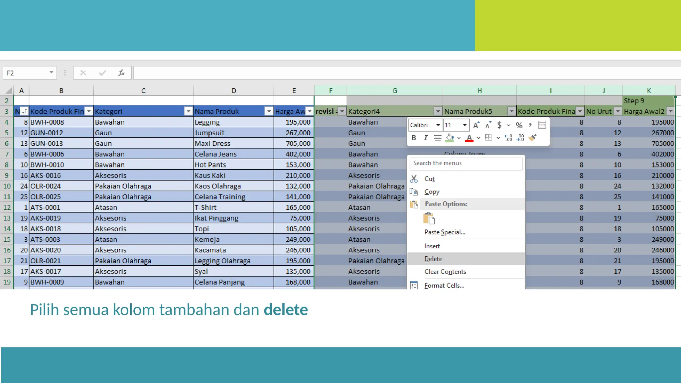Viewport: 681px width, 383px height.
Task: Click Increase Decimal icon
Action: pyautogui.click(x=508, y=138)
